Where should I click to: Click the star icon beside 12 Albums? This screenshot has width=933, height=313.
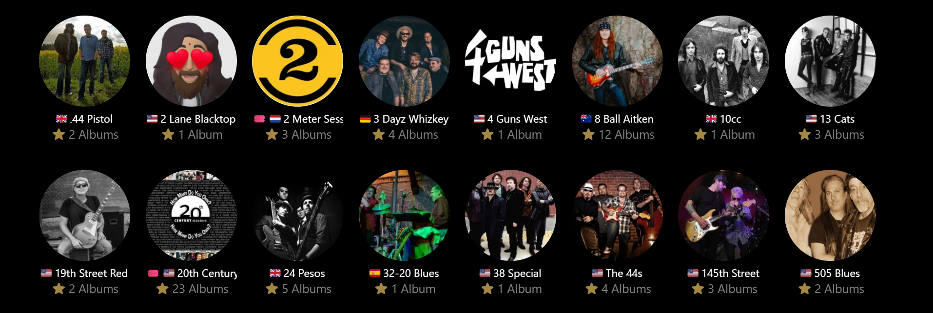click(x=588, y=134)
